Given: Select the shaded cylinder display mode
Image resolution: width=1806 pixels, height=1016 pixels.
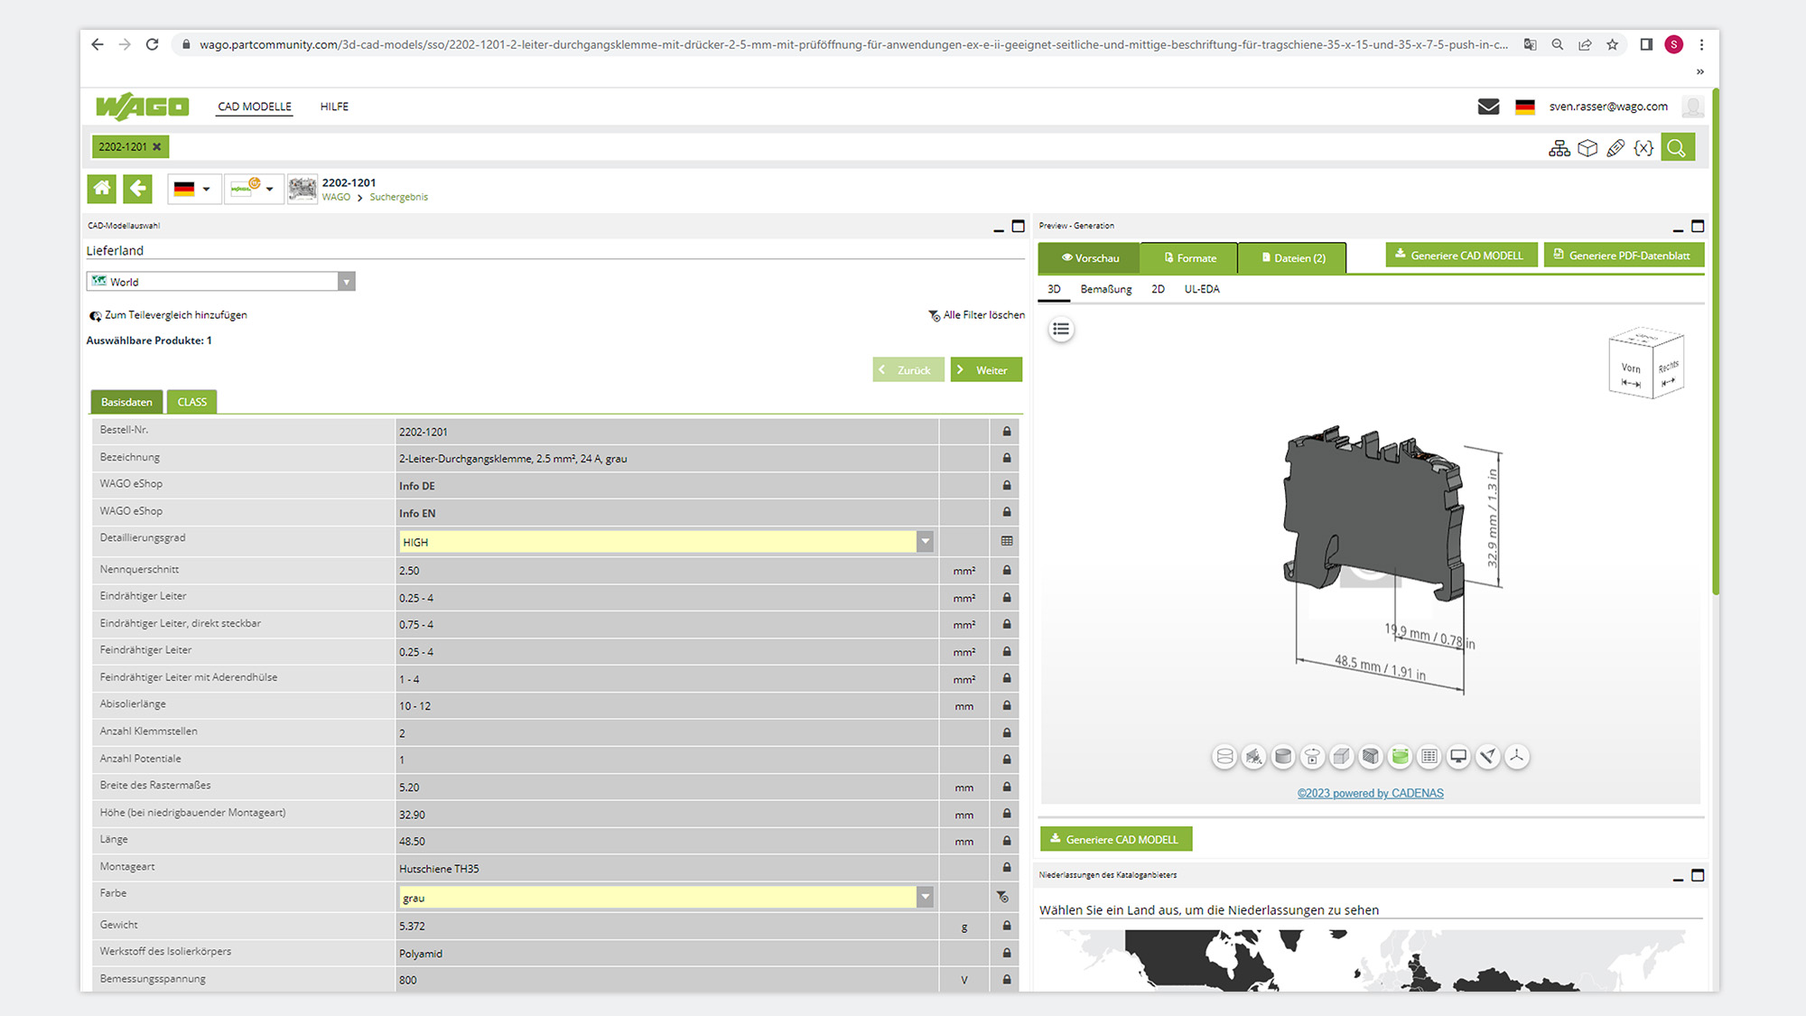Looking at the screenshot, I should (1283, 757).
